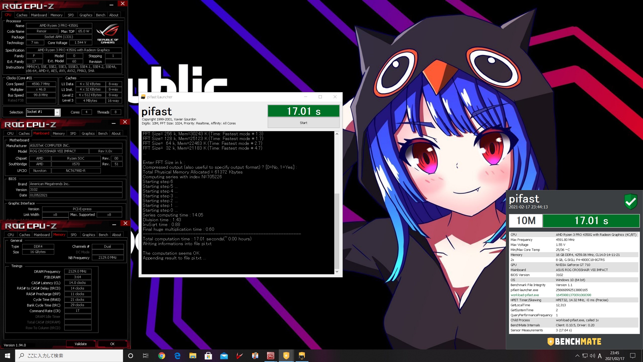The height and width of the screenshot is (362, 643).
Task: Open SPD tab in the Mainboard CPU-Z window
Action: click(x=73, y=133)
